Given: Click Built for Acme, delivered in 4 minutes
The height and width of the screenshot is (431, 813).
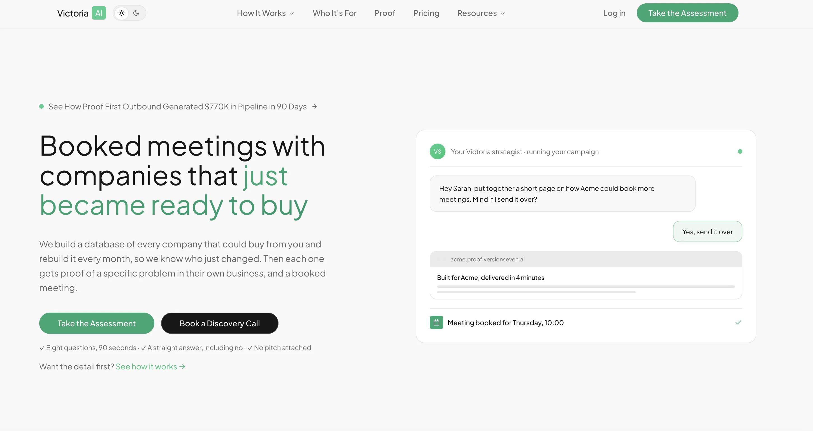Looking at the screenshot, I should pos(491,277).
